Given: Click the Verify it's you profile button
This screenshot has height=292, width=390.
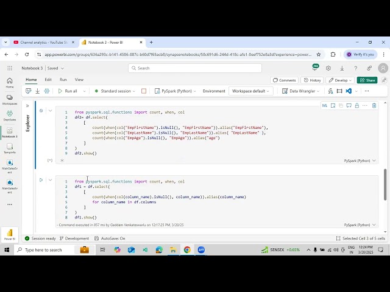Looking at the screenshot, I should pyautogui.click(x=360, y=54).
